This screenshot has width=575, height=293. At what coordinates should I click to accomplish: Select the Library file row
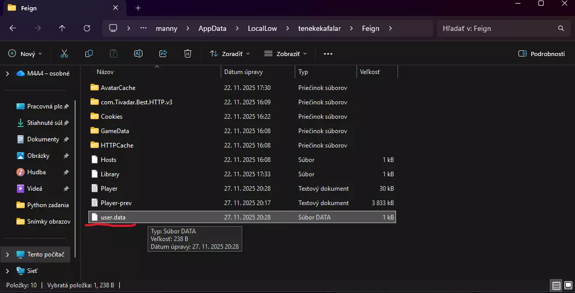pos(242,174)
